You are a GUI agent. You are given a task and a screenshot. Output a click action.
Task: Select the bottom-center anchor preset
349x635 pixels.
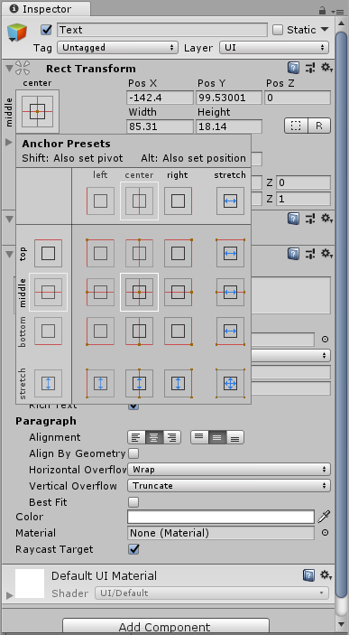139,331
